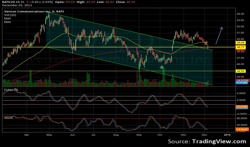Screen dimensions: 250x147
Task: Click the 52.00 price axis tick
Action: point(240,26)
